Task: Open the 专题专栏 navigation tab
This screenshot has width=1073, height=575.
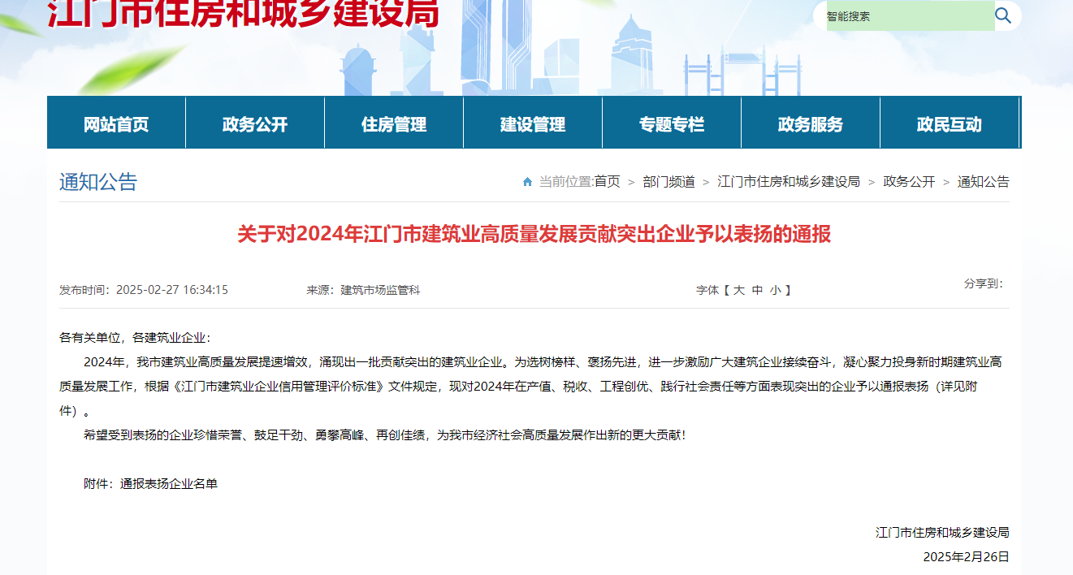Action: (x=672, y=123)
